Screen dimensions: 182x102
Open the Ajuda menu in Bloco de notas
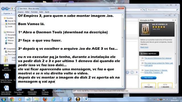pyautogui.click(x=47, y=12)
